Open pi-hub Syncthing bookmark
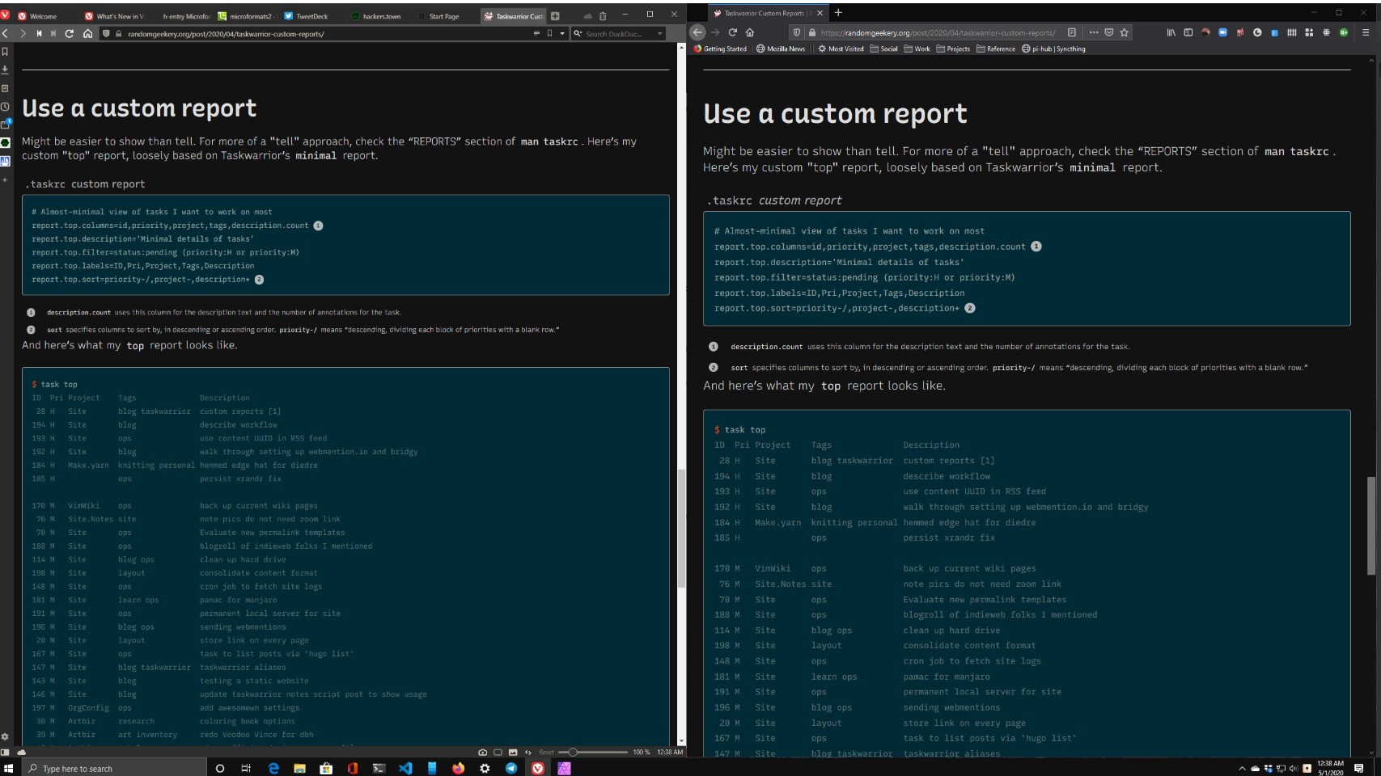 pyautogui.click(x=1053, y=48)
